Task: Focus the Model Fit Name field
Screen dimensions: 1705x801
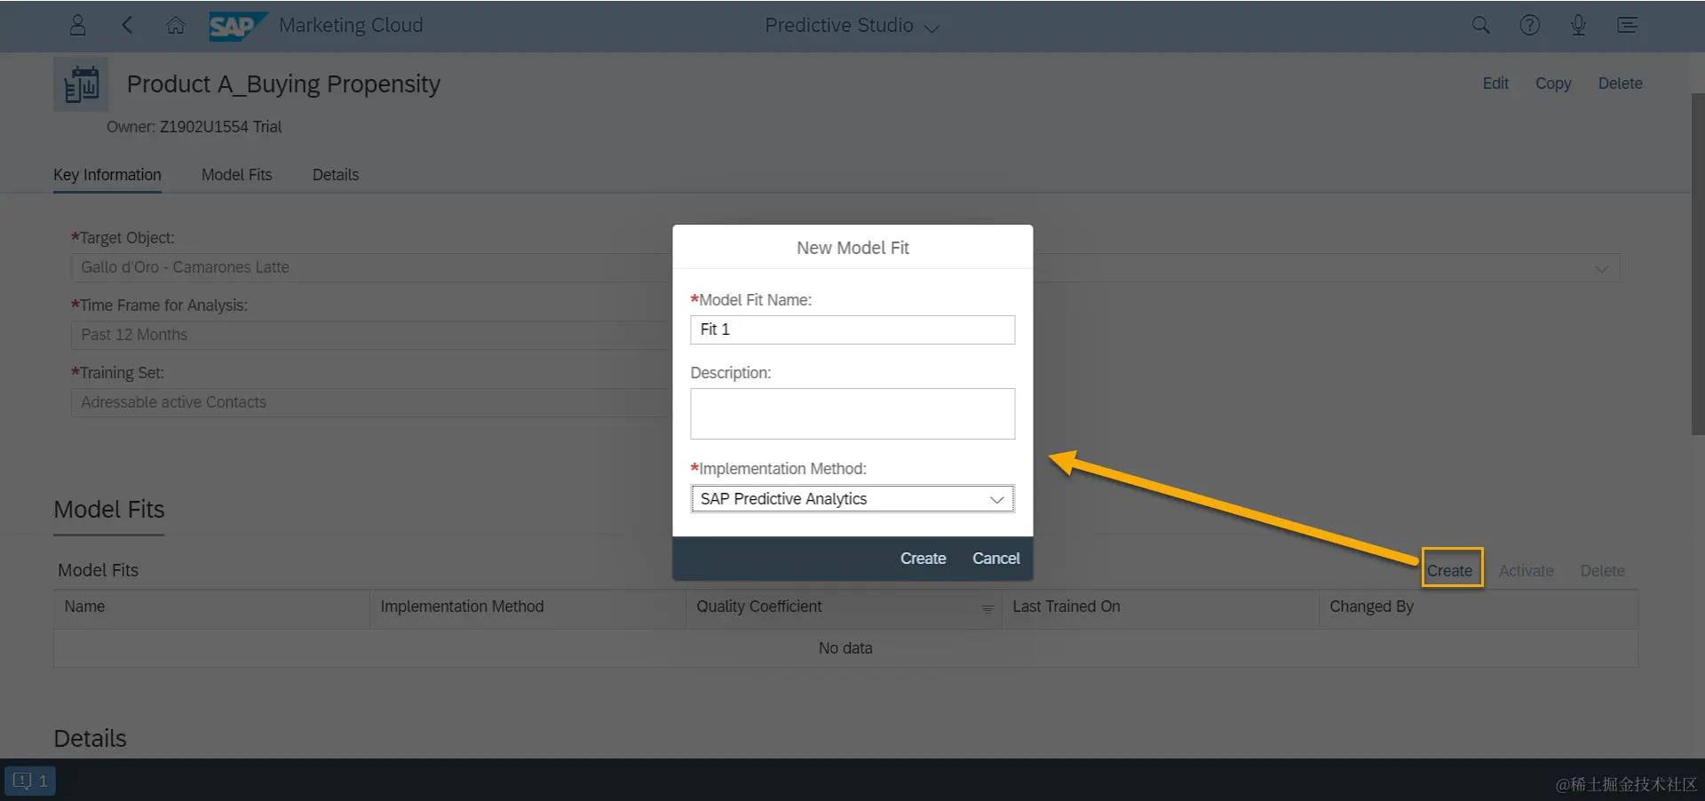Action: pos(852,329)
